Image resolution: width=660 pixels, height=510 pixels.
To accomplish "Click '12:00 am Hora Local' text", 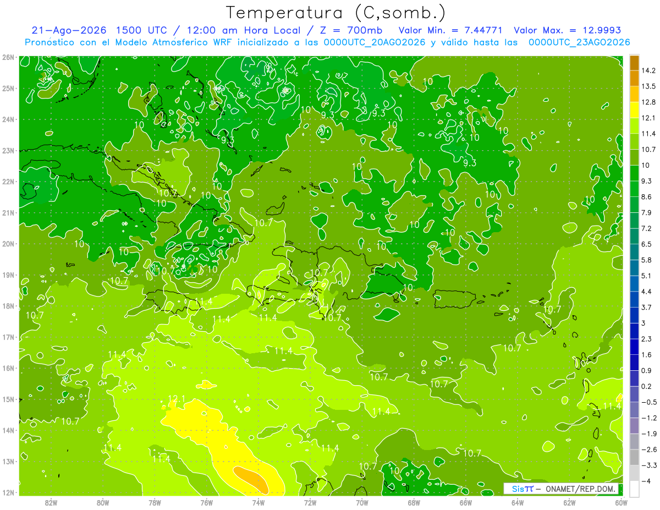I will (x=245, y=30).
